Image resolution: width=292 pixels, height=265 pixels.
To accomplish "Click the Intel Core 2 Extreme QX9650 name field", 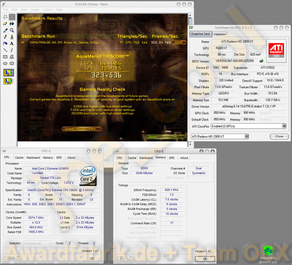I will click(50, 169).
